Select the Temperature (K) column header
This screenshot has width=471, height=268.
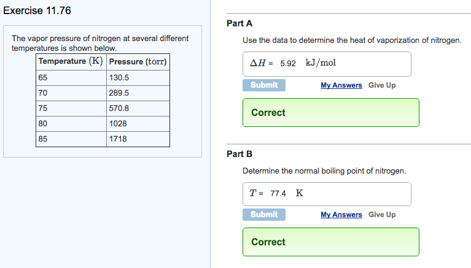(71, 61)
